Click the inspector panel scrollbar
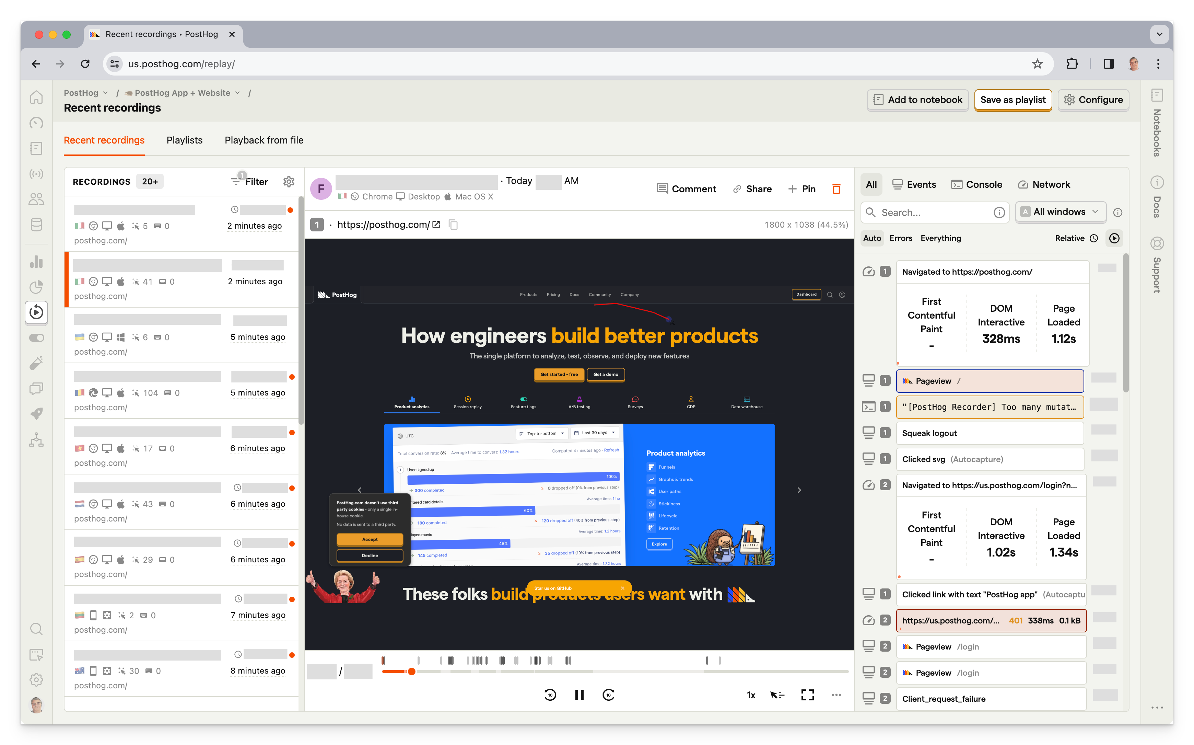 point(1126,323)
